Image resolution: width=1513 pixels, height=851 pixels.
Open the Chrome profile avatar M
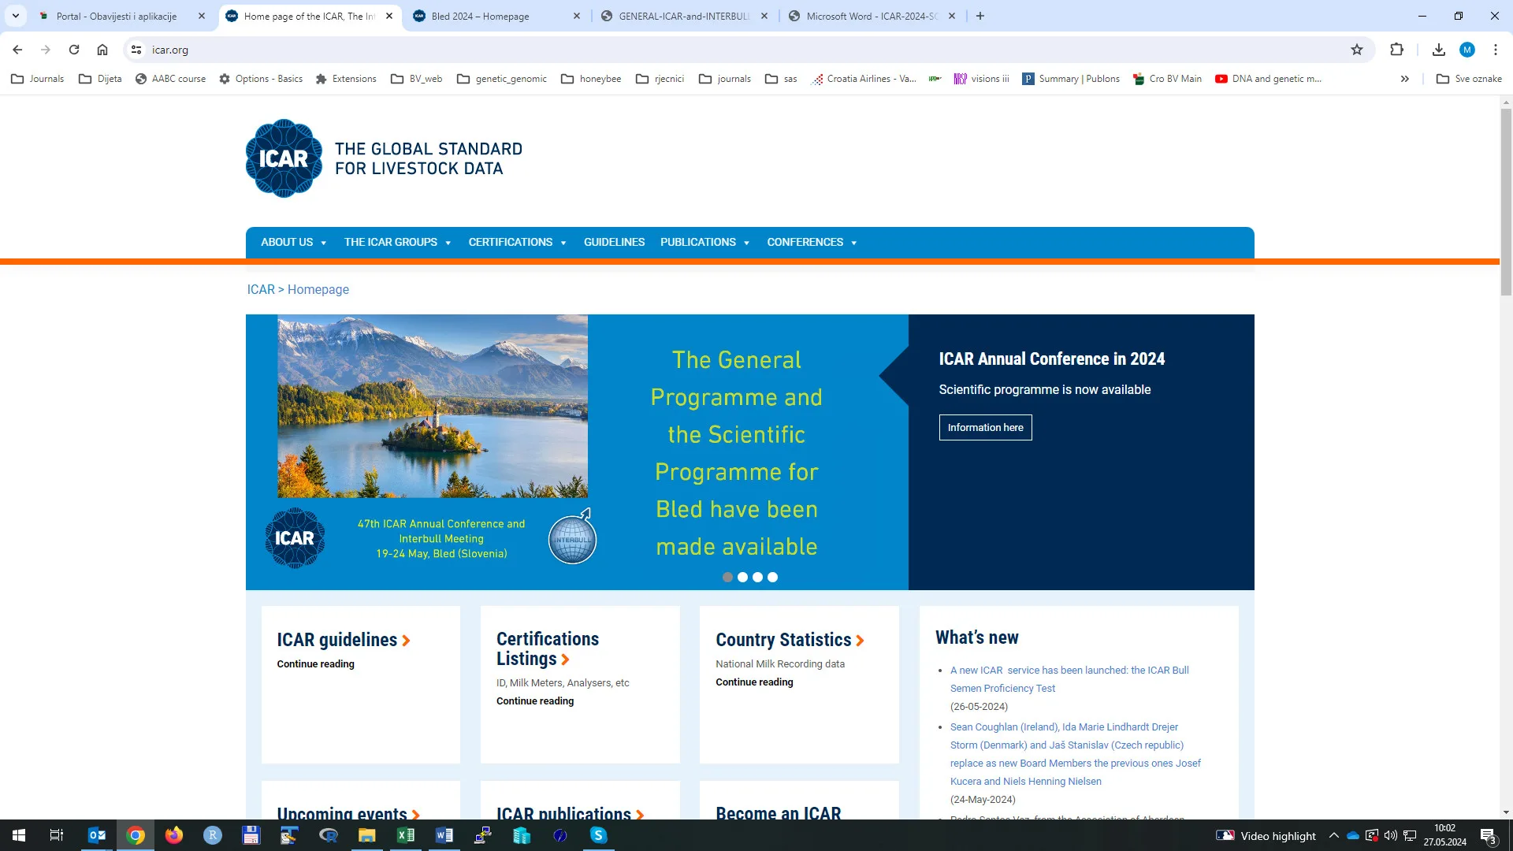coord(1467,50)
